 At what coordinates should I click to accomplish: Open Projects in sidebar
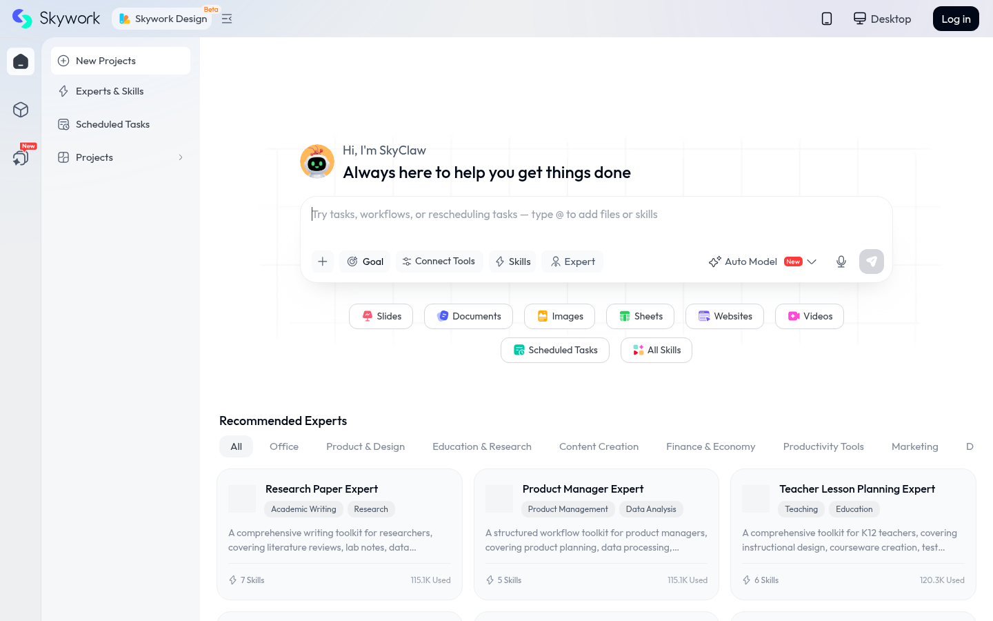point(121,157)
